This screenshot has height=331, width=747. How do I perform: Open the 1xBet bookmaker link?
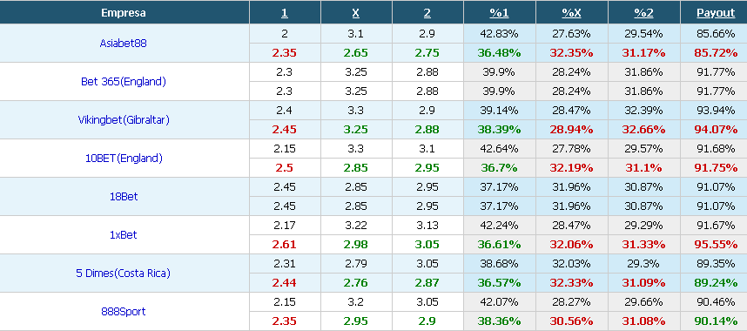click(124, 234)
